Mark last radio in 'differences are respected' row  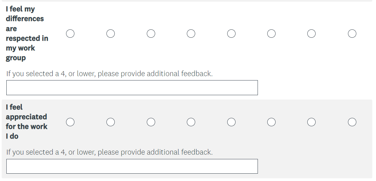(x=352, y=34)
